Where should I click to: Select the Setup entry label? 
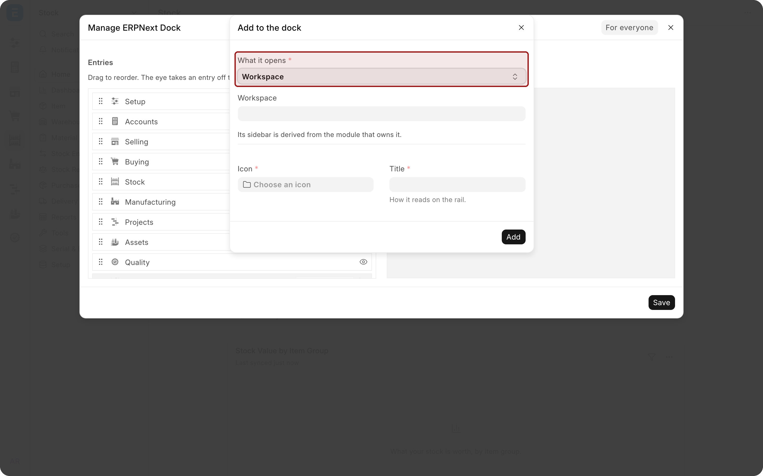135,101
